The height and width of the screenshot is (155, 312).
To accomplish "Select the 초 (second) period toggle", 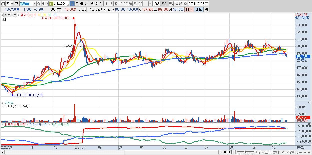I will tap(96, 4).
